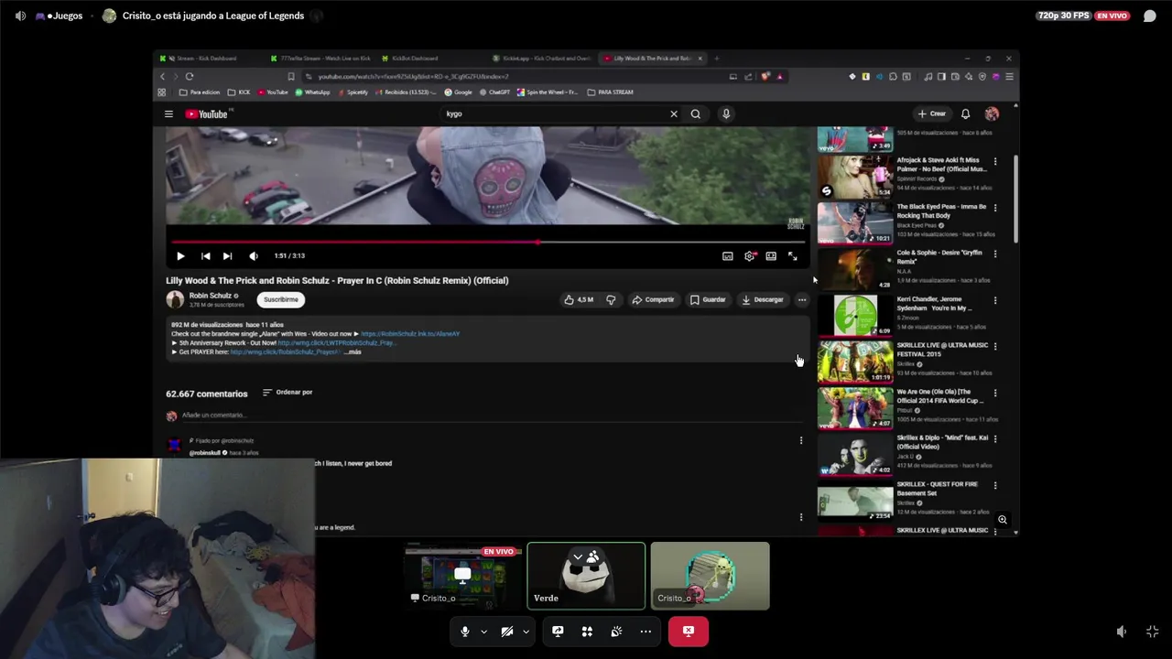Open more call options ellipsis

[646, 632]
